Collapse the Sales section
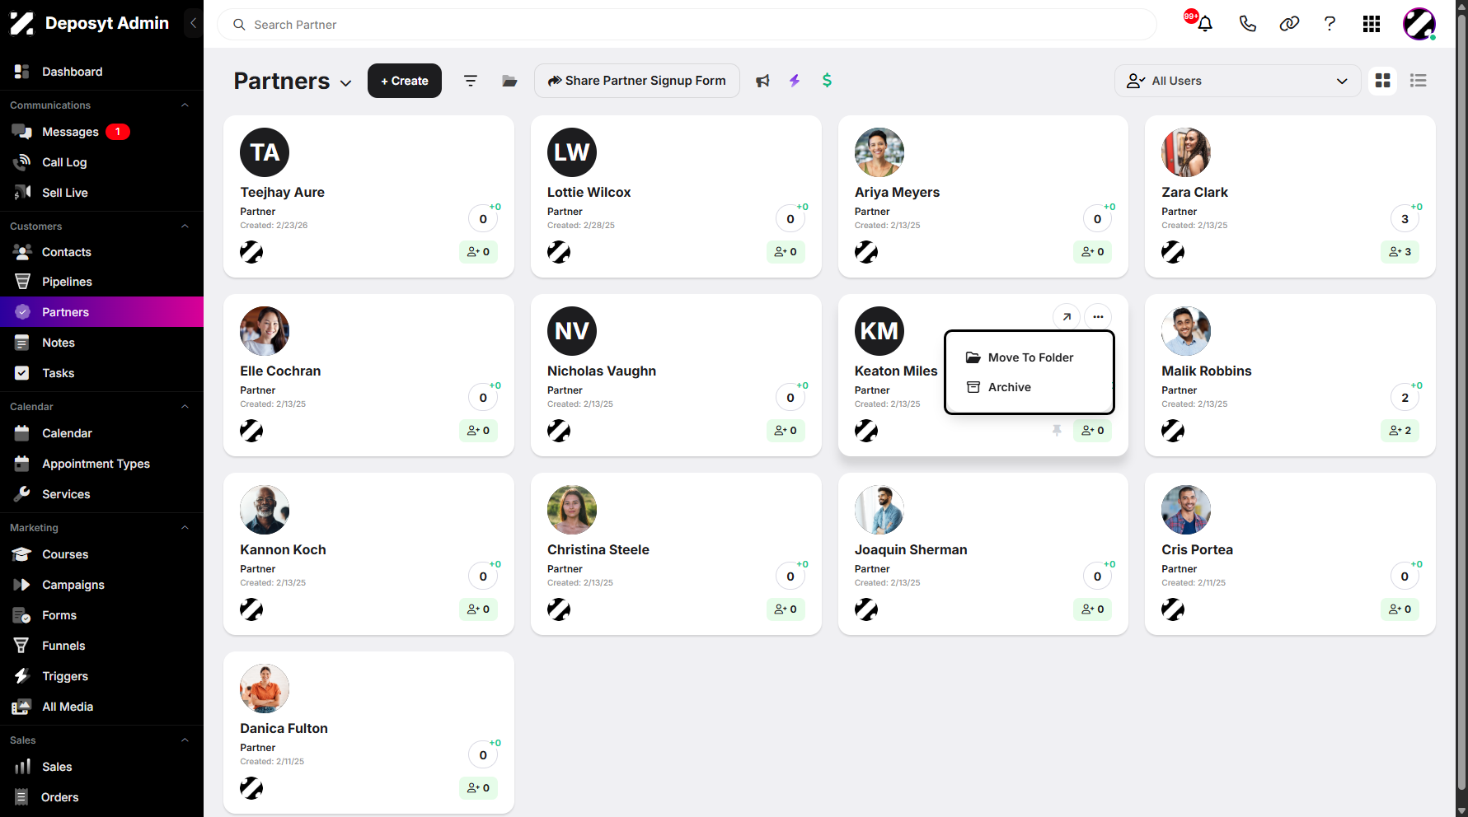 click(x=185, y=740)
